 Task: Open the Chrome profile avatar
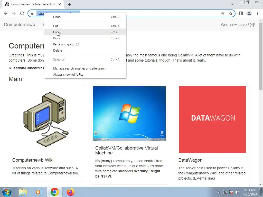coord(249,13)
